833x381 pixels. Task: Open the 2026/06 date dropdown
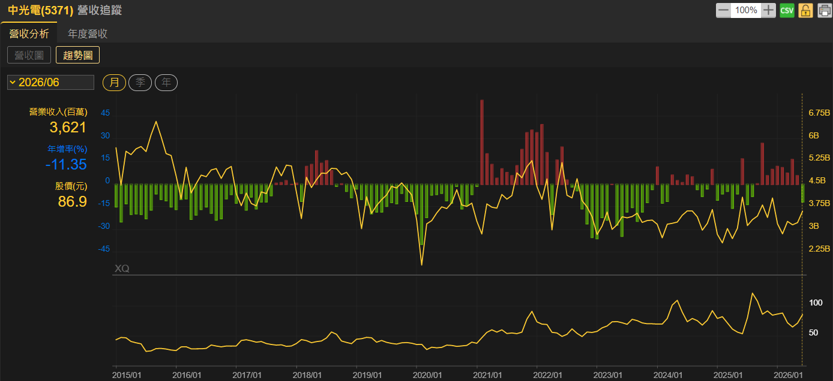click(x=50, y=82)
